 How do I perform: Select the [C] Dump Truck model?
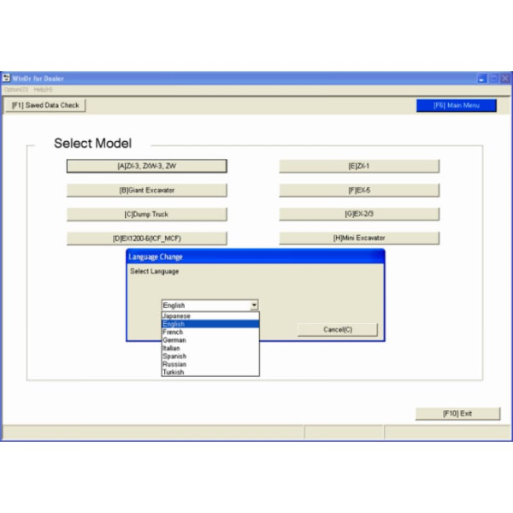[x=146, y=214]
